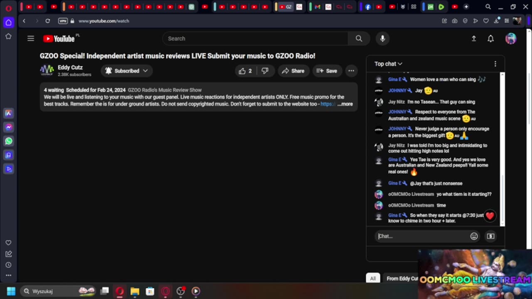The image size is (532, 299).
Task: Switch to the Gmail browser tab
Action: 318,7
